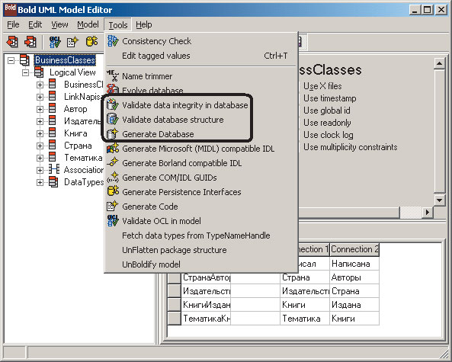The height and width of the screenshot is (362, 452).
Task: Expand the LinkNapis... tree node
Action: pyautogui.click(x=40, y=97)
